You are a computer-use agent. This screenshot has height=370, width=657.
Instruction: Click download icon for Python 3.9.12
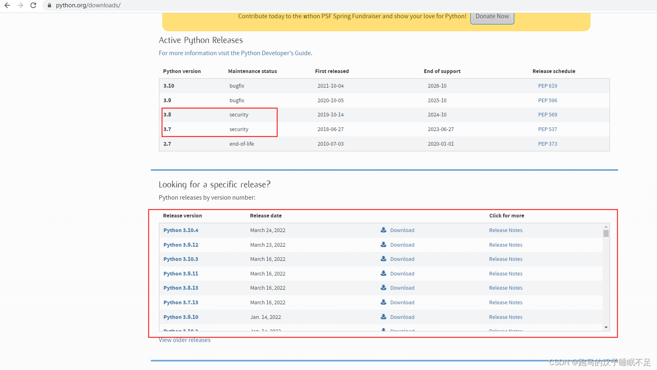click(x=383, y=245)
